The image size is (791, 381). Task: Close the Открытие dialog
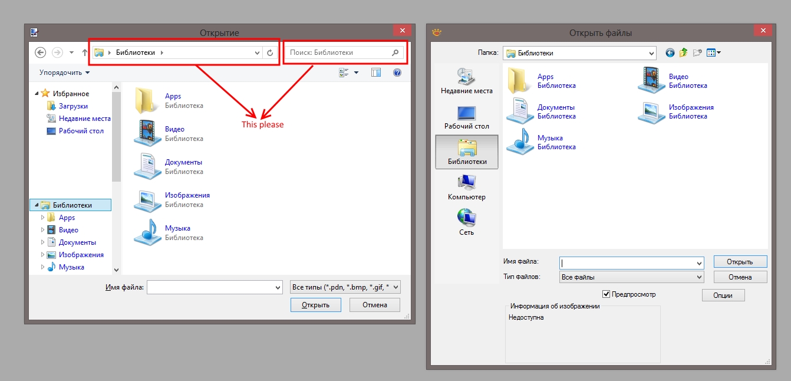pos(403,31)
